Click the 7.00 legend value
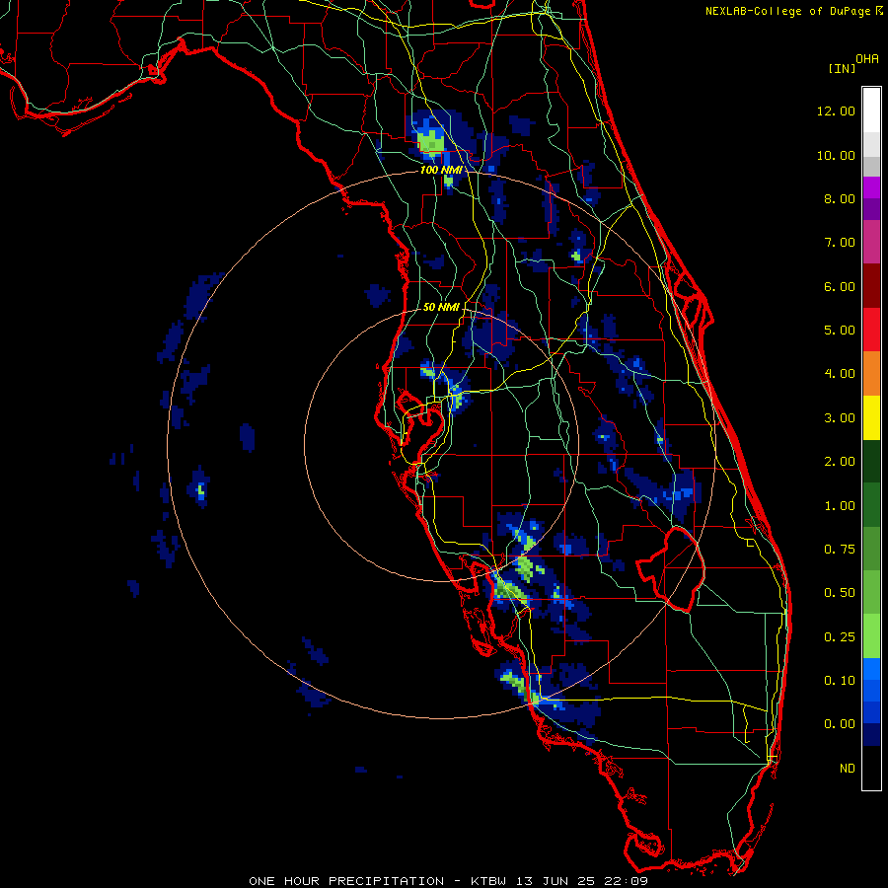 (x=840, y=243)
